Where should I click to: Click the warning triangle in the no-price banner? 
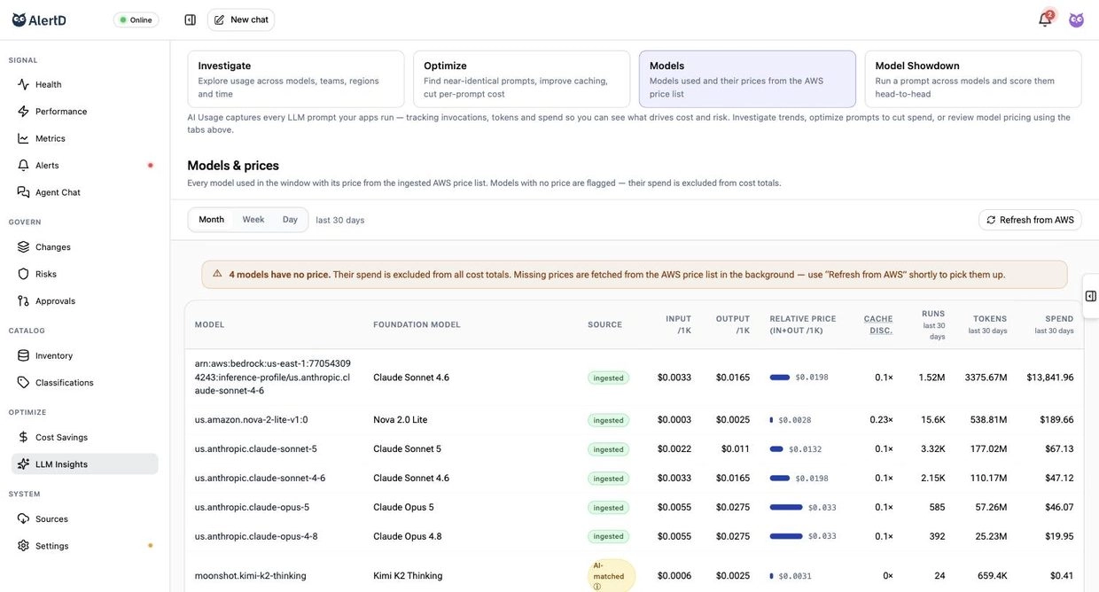point(217,274)
